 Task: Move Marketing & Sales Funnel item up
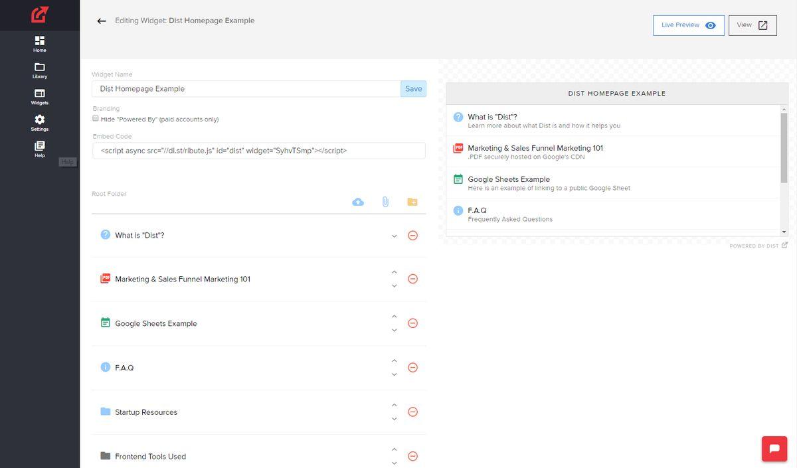pyautogui.click(x=395, y=272)
